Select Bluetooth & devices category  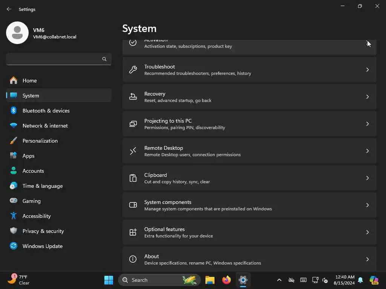tap(59, 111)
